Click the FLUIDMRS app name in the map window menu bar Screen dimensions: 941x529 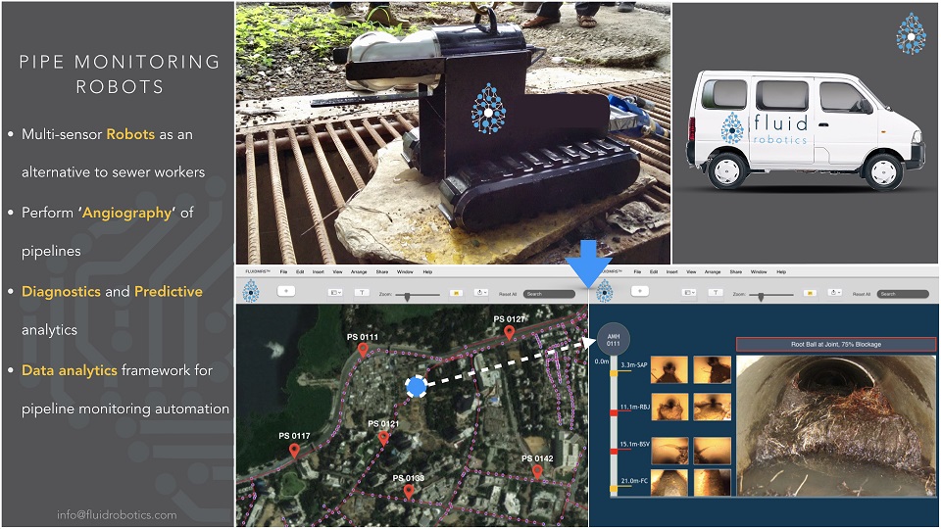point(258,271)
